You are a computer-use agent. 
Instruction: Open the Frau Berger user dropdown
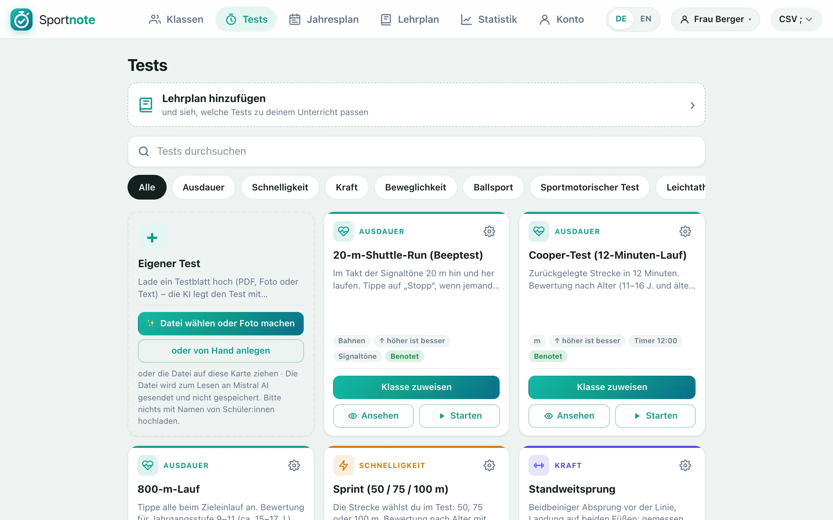click(x=715, y=19)
